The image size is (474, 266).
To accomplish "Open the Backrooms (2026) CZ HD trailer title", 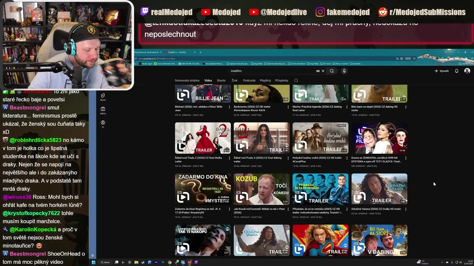I will point(253,108).
